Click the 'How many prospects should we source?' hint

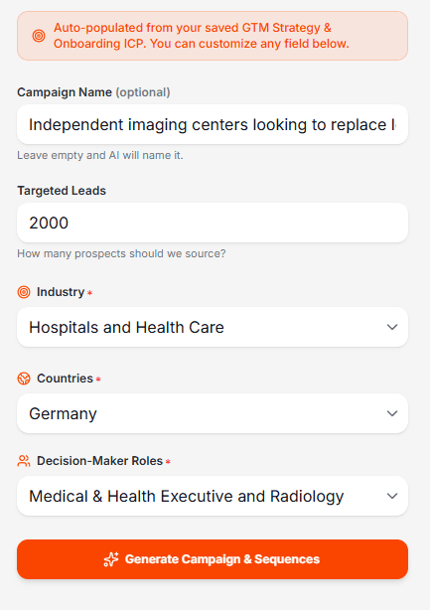(121, 253)
